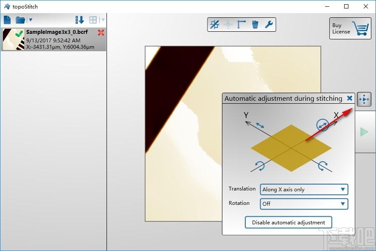
Task: Close the Automatic adjustment panel
Action: [350, 98]
